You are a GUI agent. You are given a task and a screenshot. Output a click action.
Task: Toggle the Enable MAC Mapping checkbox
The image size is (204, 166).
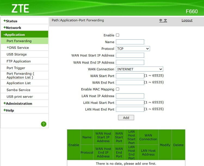pyautogui.click(x=118, y=89)
